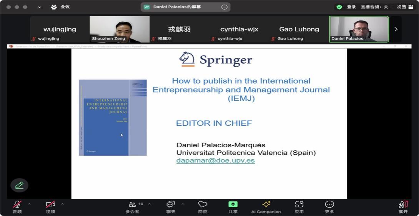Image resolution: width=419 pixels, height=216 pixels.
Task: Open screen share options ellipsis menu
Action: pyautogui.click(x=224, y=7)
